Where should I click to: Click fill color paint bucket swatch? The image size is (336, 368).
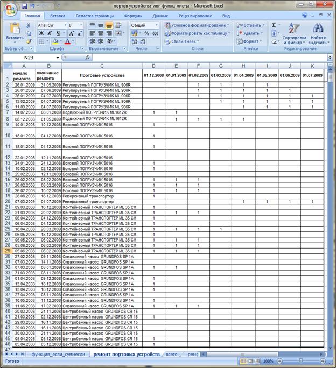click(55, 41)
